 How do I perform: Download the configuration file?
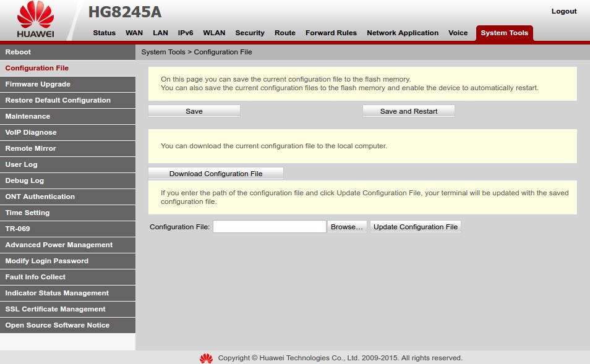pyautogui.click(x=216, y=174)
